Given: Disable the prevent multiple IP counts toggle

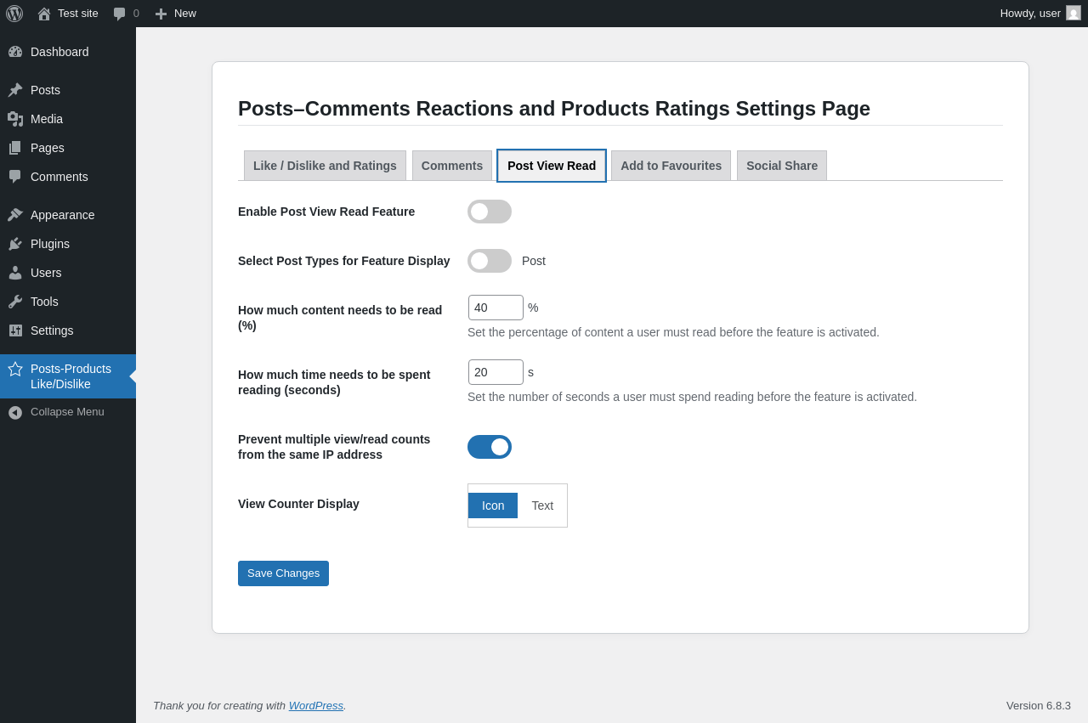Looking at the screenshot, I should (x=490, y=447).
